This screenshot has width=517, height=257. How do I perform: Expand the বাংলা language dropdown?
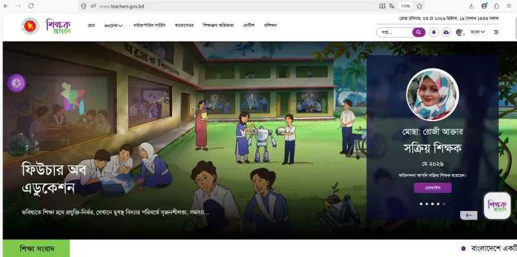click(478, 32)
